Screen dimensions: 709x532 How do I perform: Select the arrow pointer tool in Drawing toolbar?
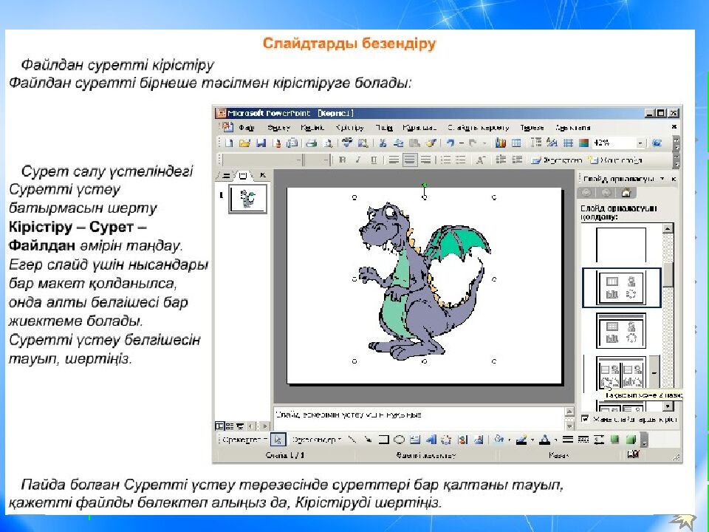tap(278, 440)
